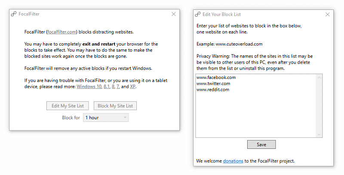Close the Edit Your Block List window
Screen dimensions: 344x175
click(328, 15)
